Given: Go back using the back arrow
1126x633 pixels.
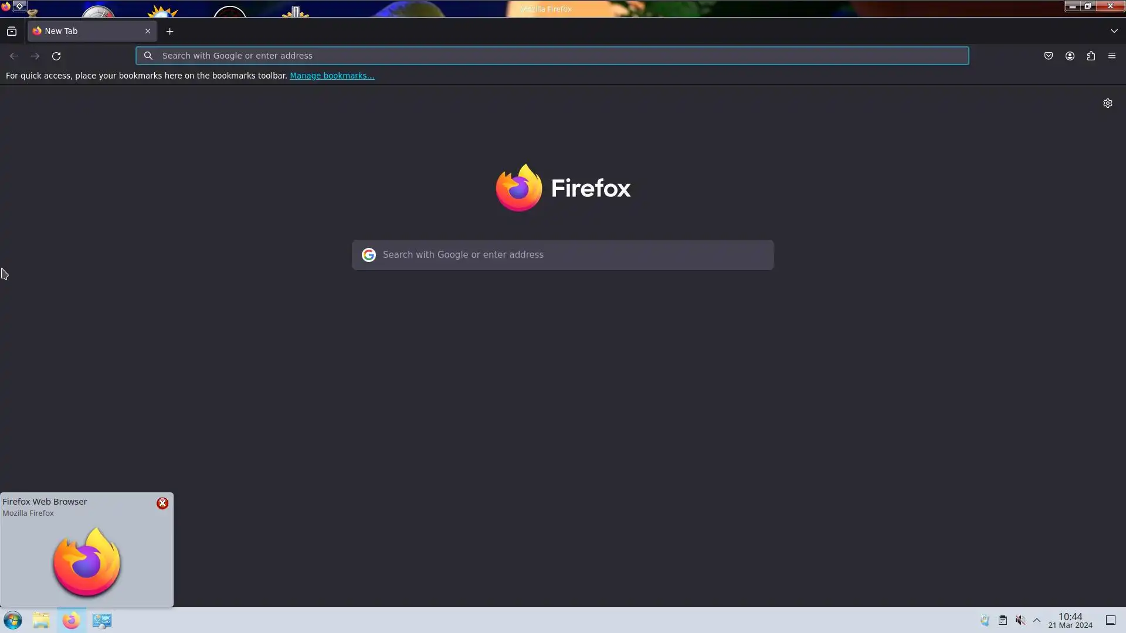Looking at the screenshot, I should pos(14,56).
